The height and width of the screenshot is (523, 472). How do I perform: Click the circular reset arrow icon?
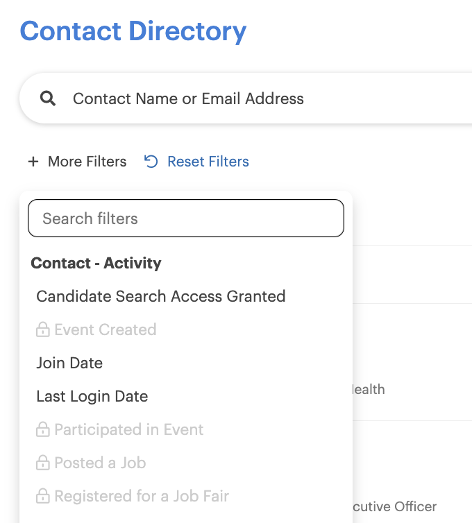[x=151, y=162]
